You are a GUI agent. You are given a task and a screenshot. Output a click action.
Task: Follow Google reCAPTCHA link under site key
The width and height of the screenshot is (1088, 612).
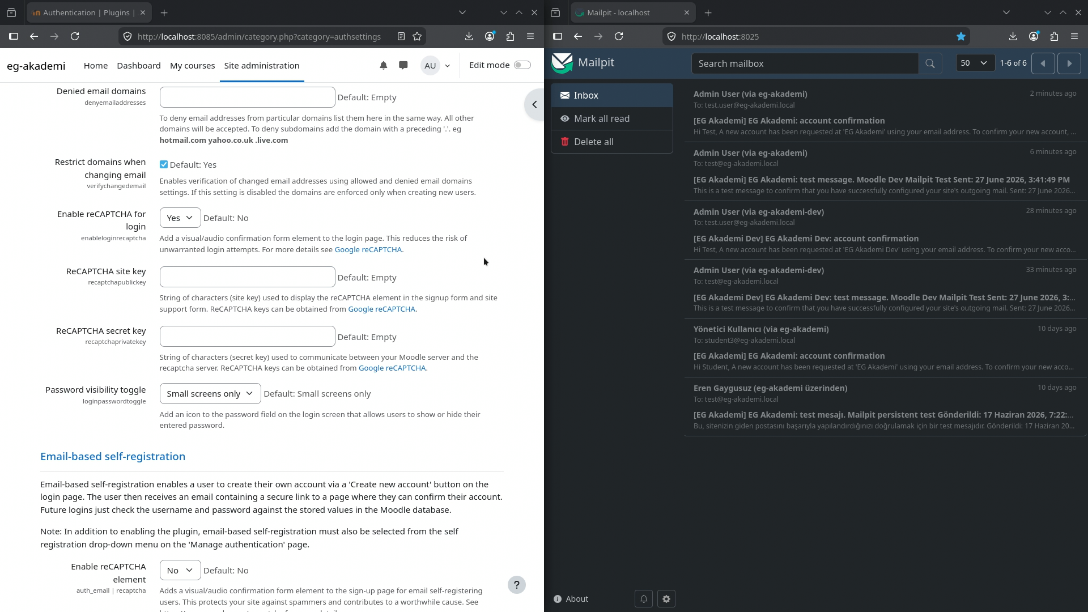point(381,309)
